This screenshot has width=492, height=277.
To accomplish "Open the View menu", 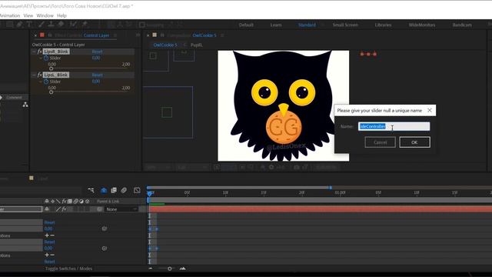I will (x=28, y=15).
